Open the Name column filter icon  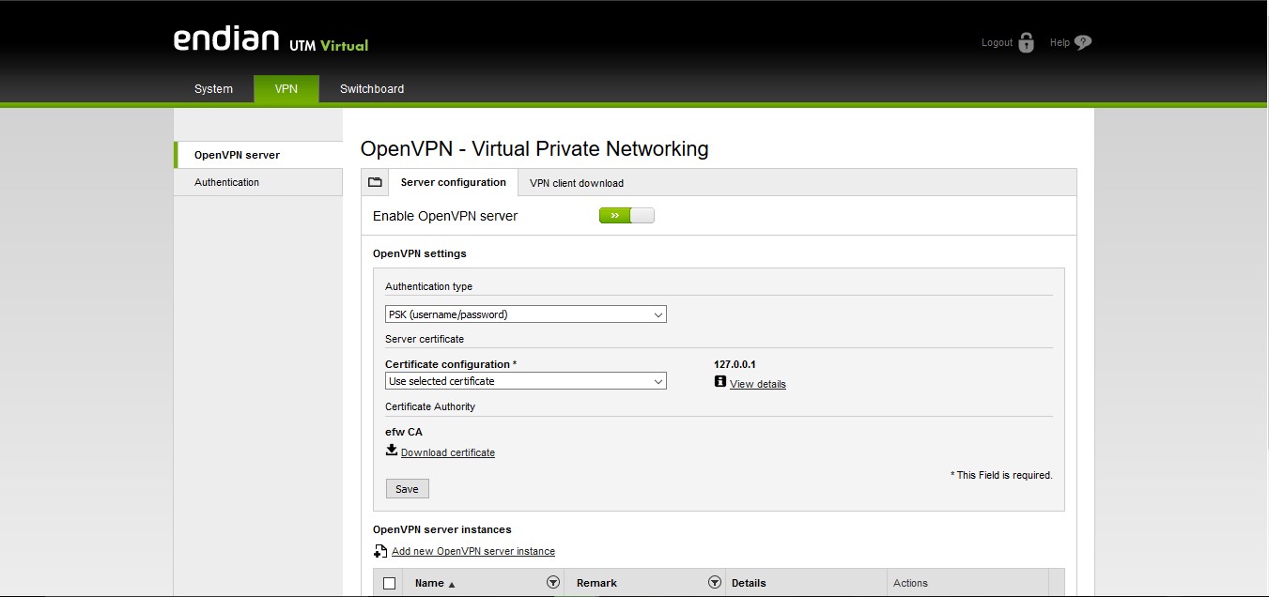pyautogui.click(x=552, y=583)
